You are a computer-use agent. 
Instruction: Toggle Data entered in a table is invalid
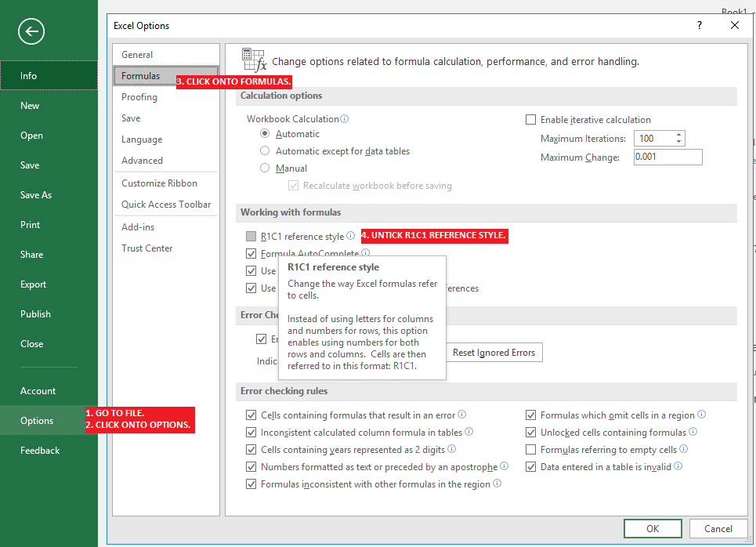530,466
